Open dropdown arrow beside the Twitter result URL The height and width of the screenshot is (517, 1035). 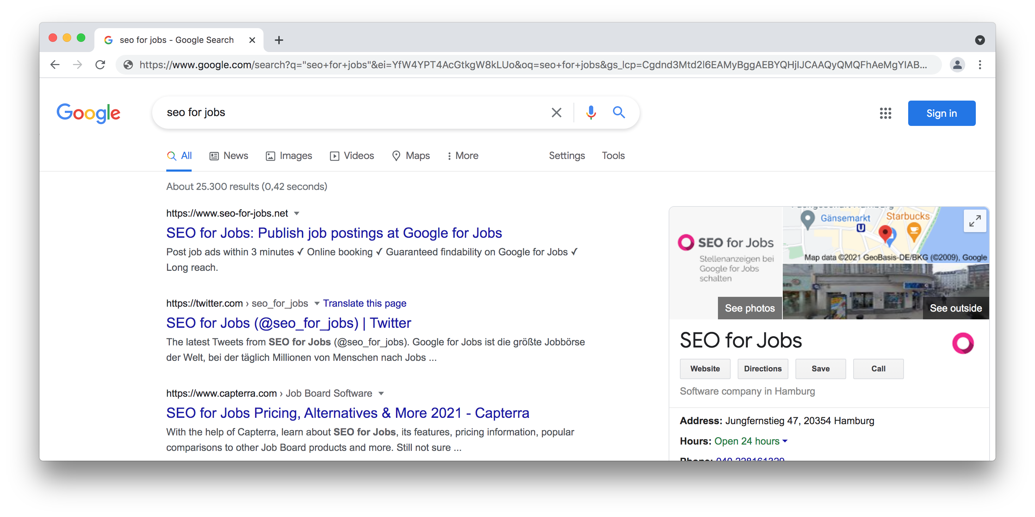(x=317, y=303)
